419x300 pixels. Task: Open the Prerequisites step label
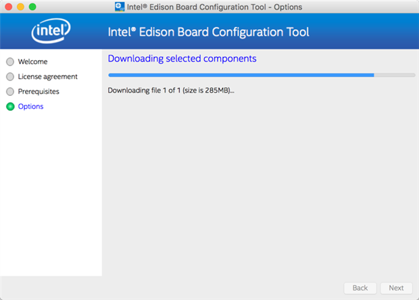point(39,91)
